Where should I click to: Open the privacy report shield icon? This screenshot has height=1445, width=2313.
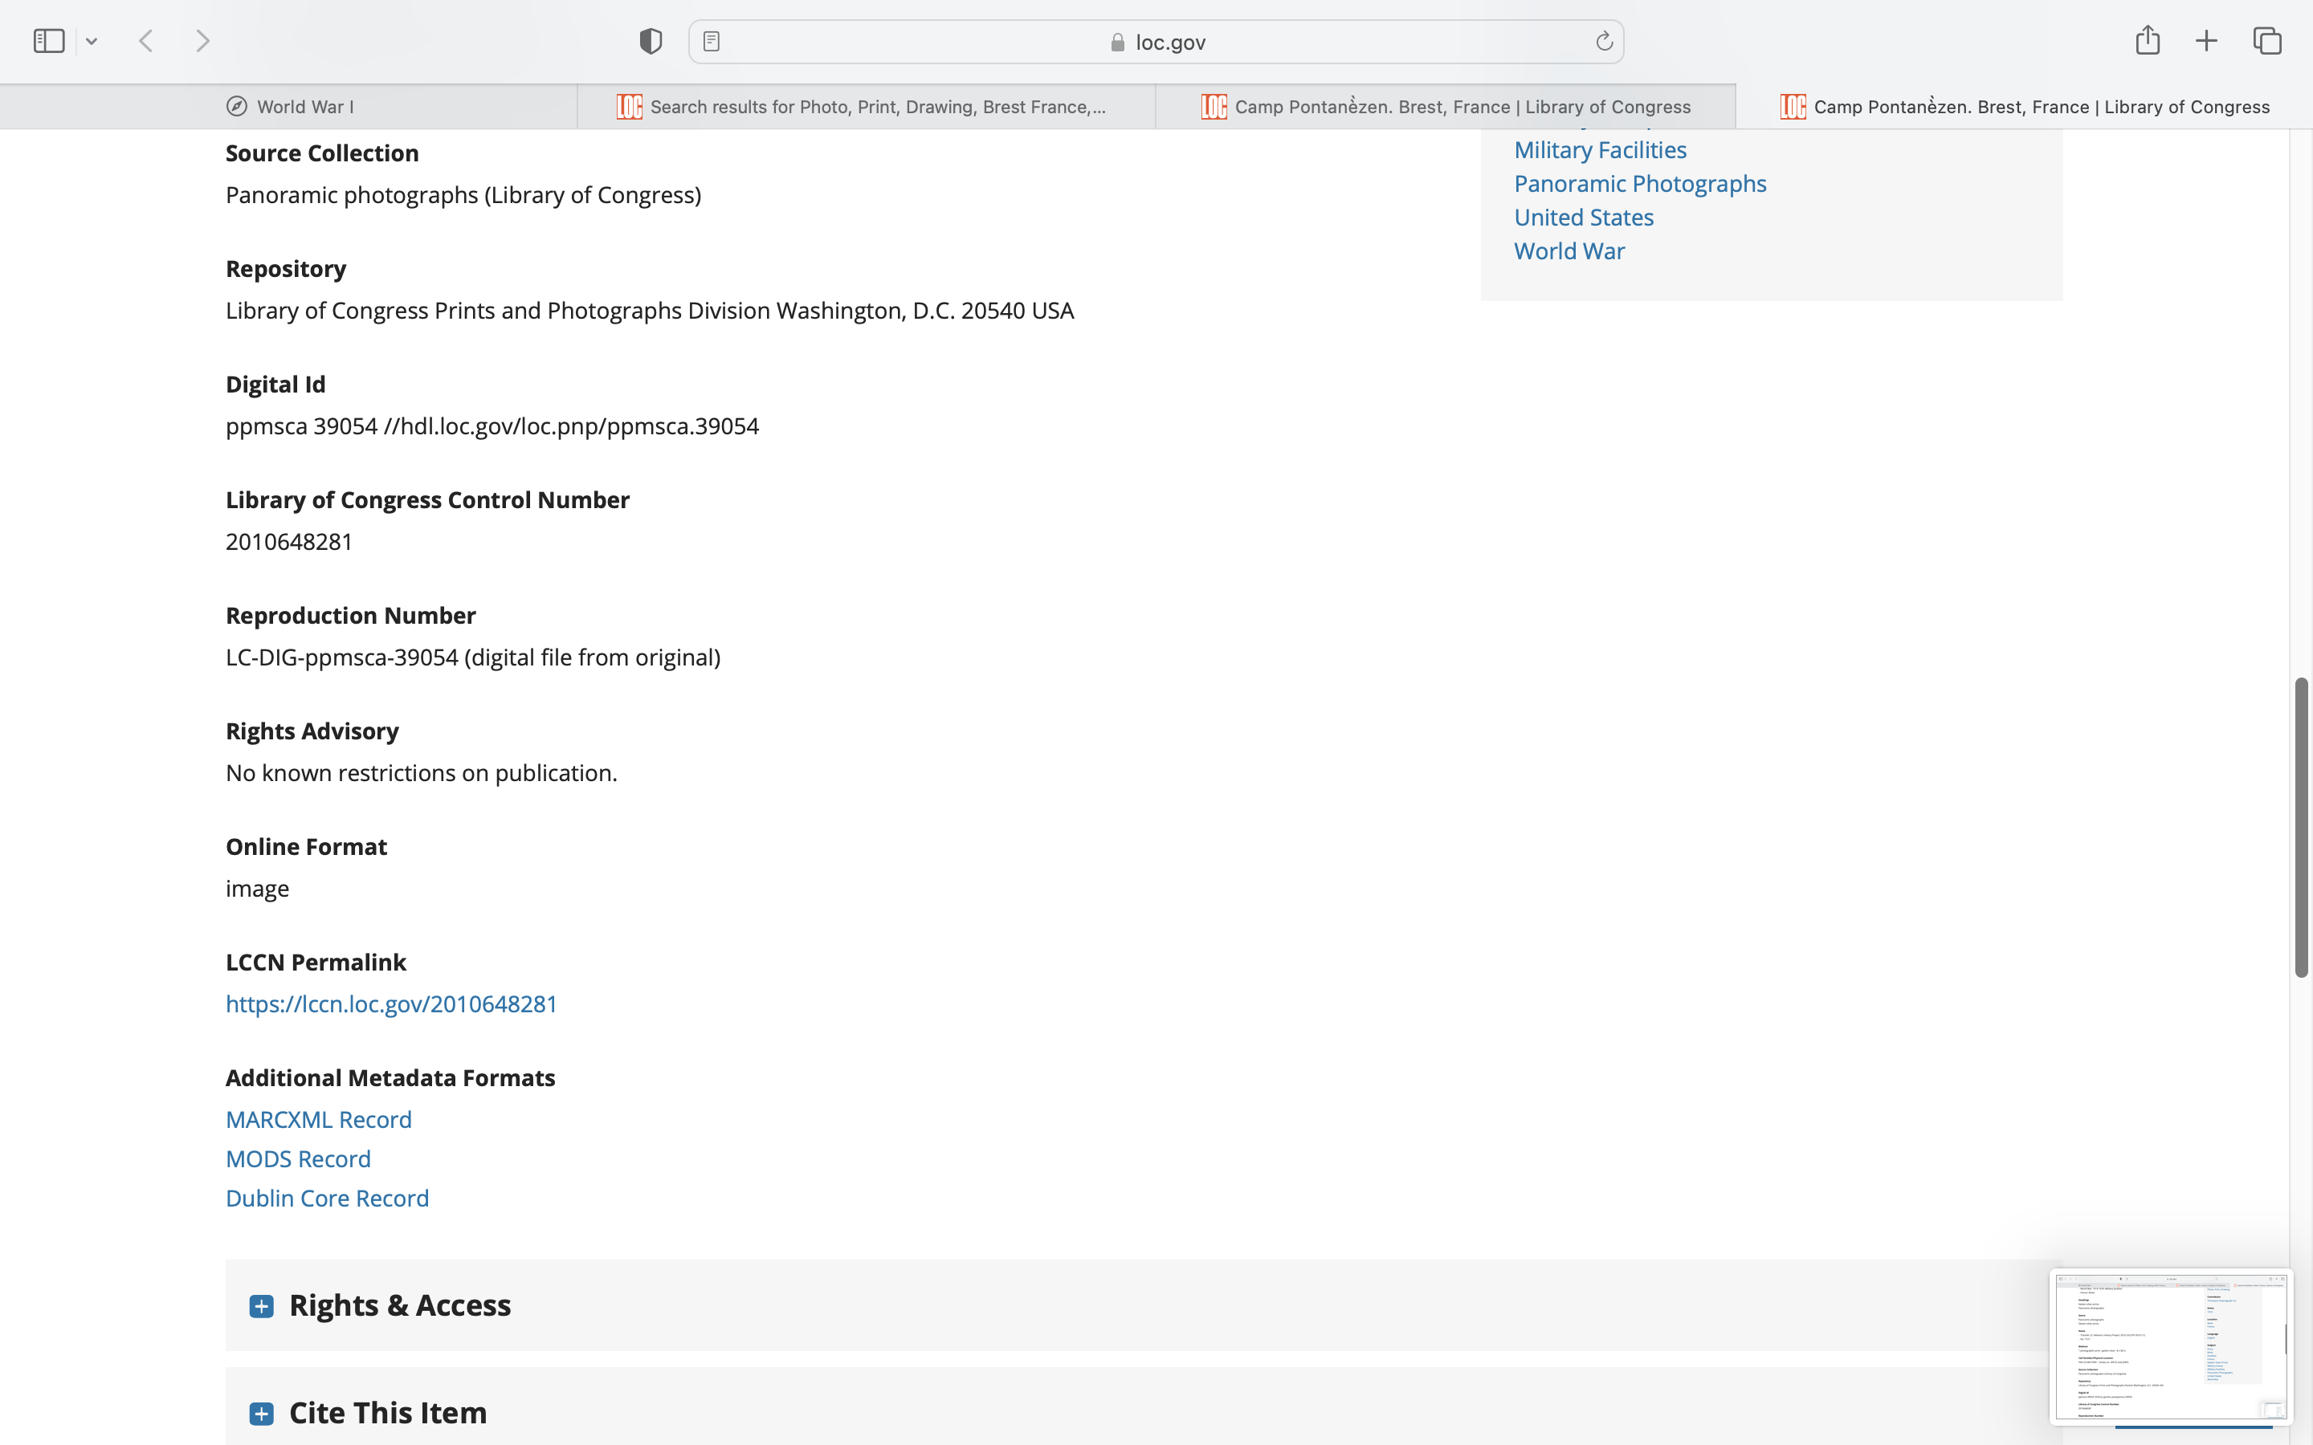point(650,41)
